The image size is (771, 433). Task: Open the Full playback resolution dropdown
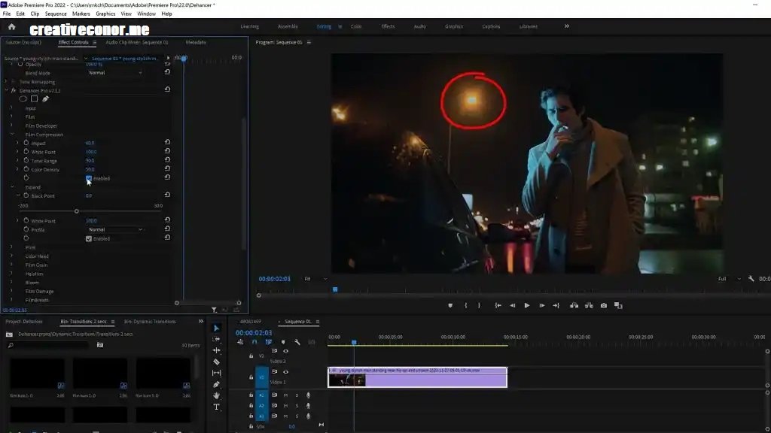[x=729, y=278]
